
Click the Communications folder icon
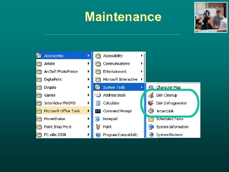point(98,63)
